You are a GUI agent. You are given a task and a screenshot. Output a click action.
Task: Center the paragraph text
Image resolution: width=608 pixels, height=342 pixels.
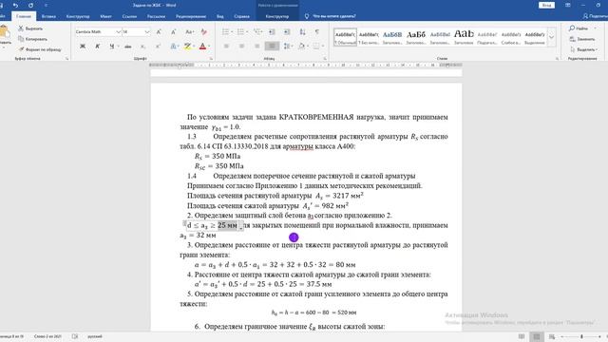tap(241, 47)
